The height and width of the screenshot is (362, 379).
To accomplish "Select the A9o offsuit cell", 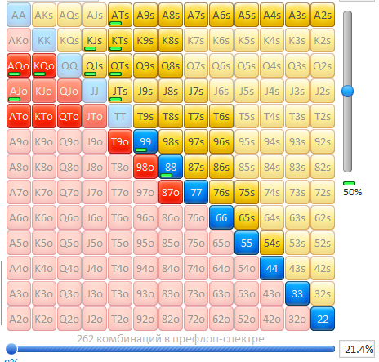I will pyautogui.click(x=19, y=141).
